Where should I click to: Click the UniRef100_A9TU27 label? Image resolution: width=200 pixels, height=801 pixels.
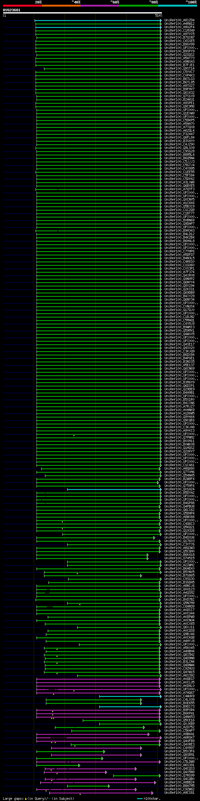[179, 86]
